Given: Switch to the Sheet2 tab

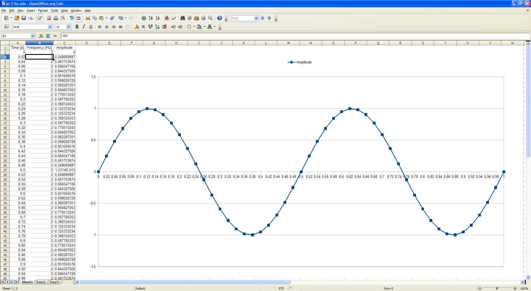Looking at the screenshot, I should pos(41,282).
